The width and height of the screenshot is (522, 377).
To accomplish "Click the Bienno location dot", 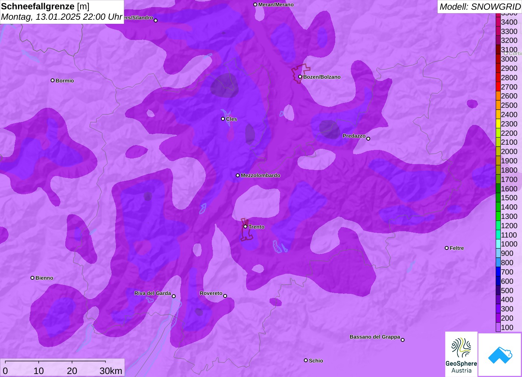I will tap(32, 278).
